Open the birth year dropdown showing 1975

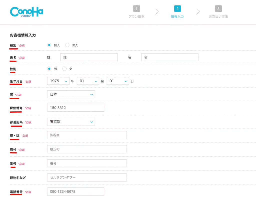58,81
